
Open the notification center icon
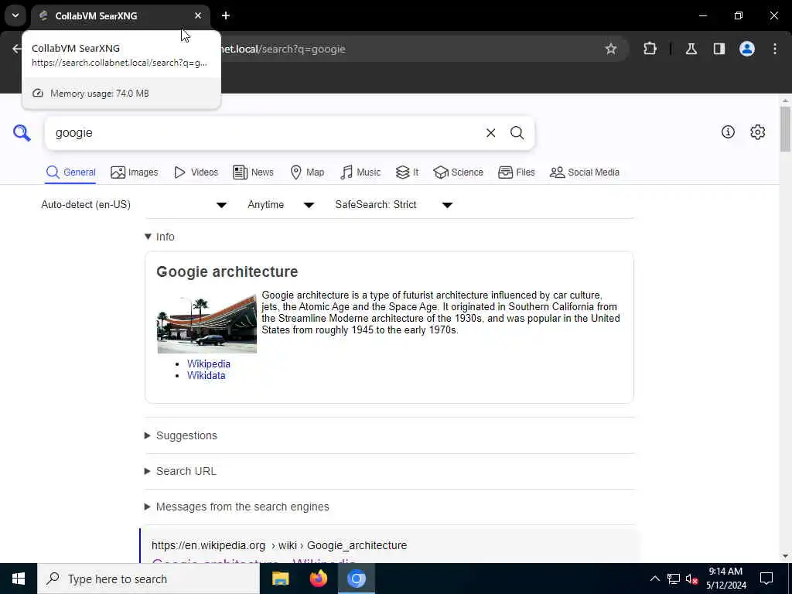[766, 579]
